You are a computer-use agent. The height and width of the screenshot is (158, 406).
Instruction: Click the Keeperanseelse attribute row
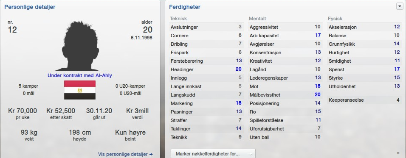tap(364, 100)
